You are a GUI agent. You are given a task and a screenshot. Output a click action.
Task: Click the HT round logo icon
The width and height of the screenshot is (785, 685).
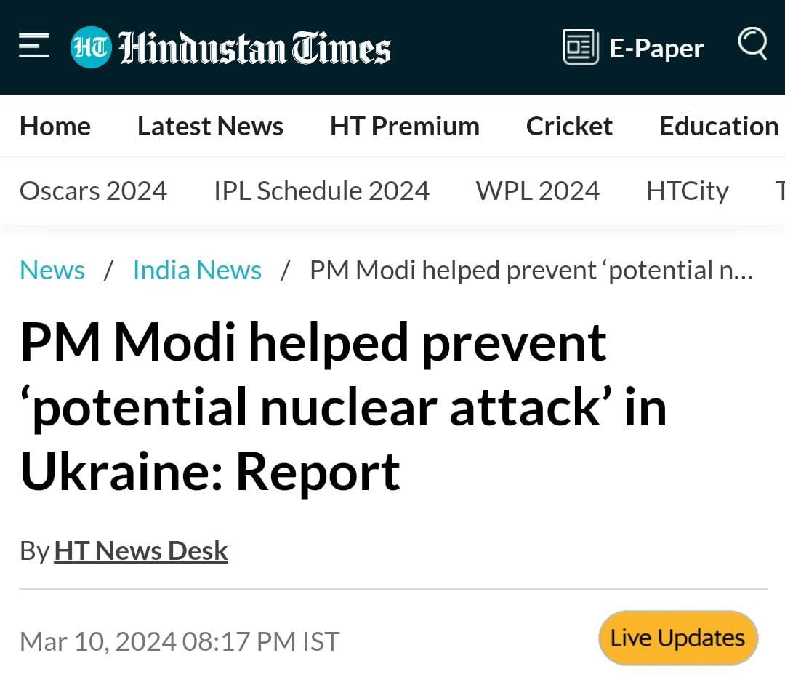[x=91, y=47]
